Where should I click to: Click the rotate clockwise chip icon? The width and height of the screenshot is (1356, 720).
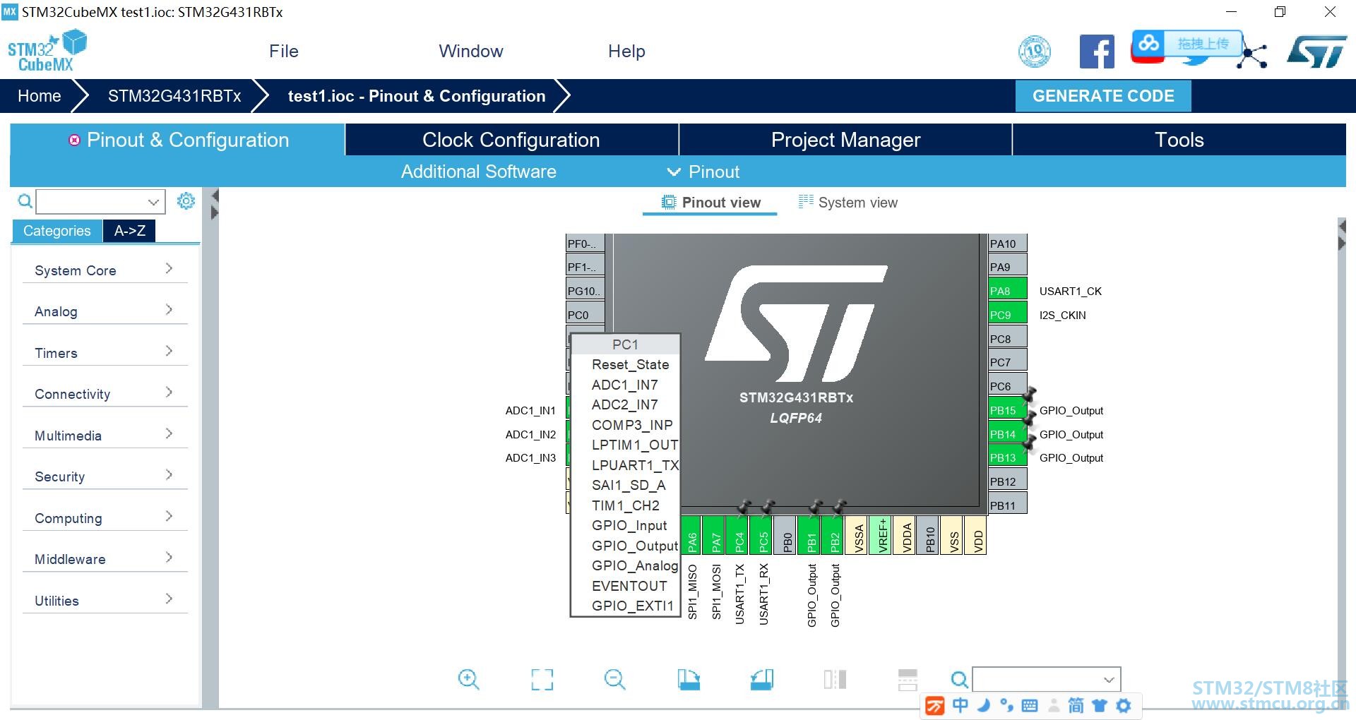(x=689, y=679)
